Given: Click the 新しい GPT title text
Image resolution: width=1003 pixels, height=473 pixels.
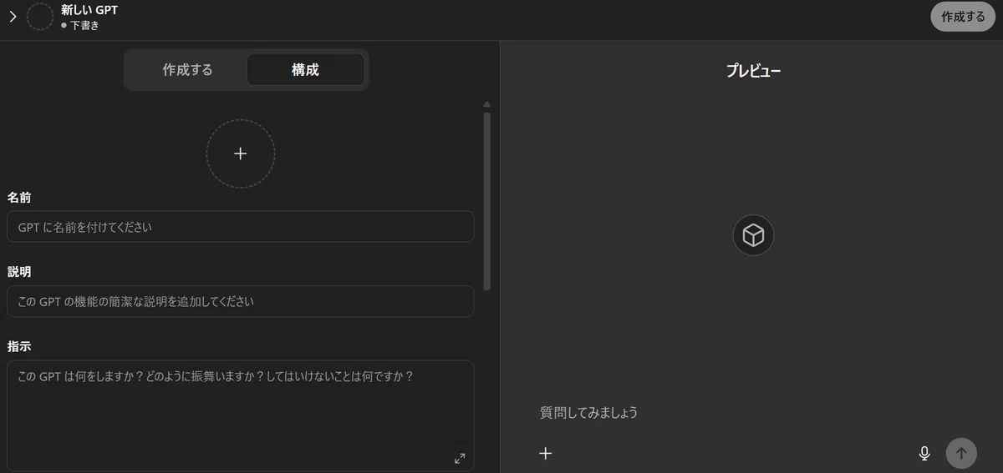Looking at the screenshot, I should [x=89, y=10].
